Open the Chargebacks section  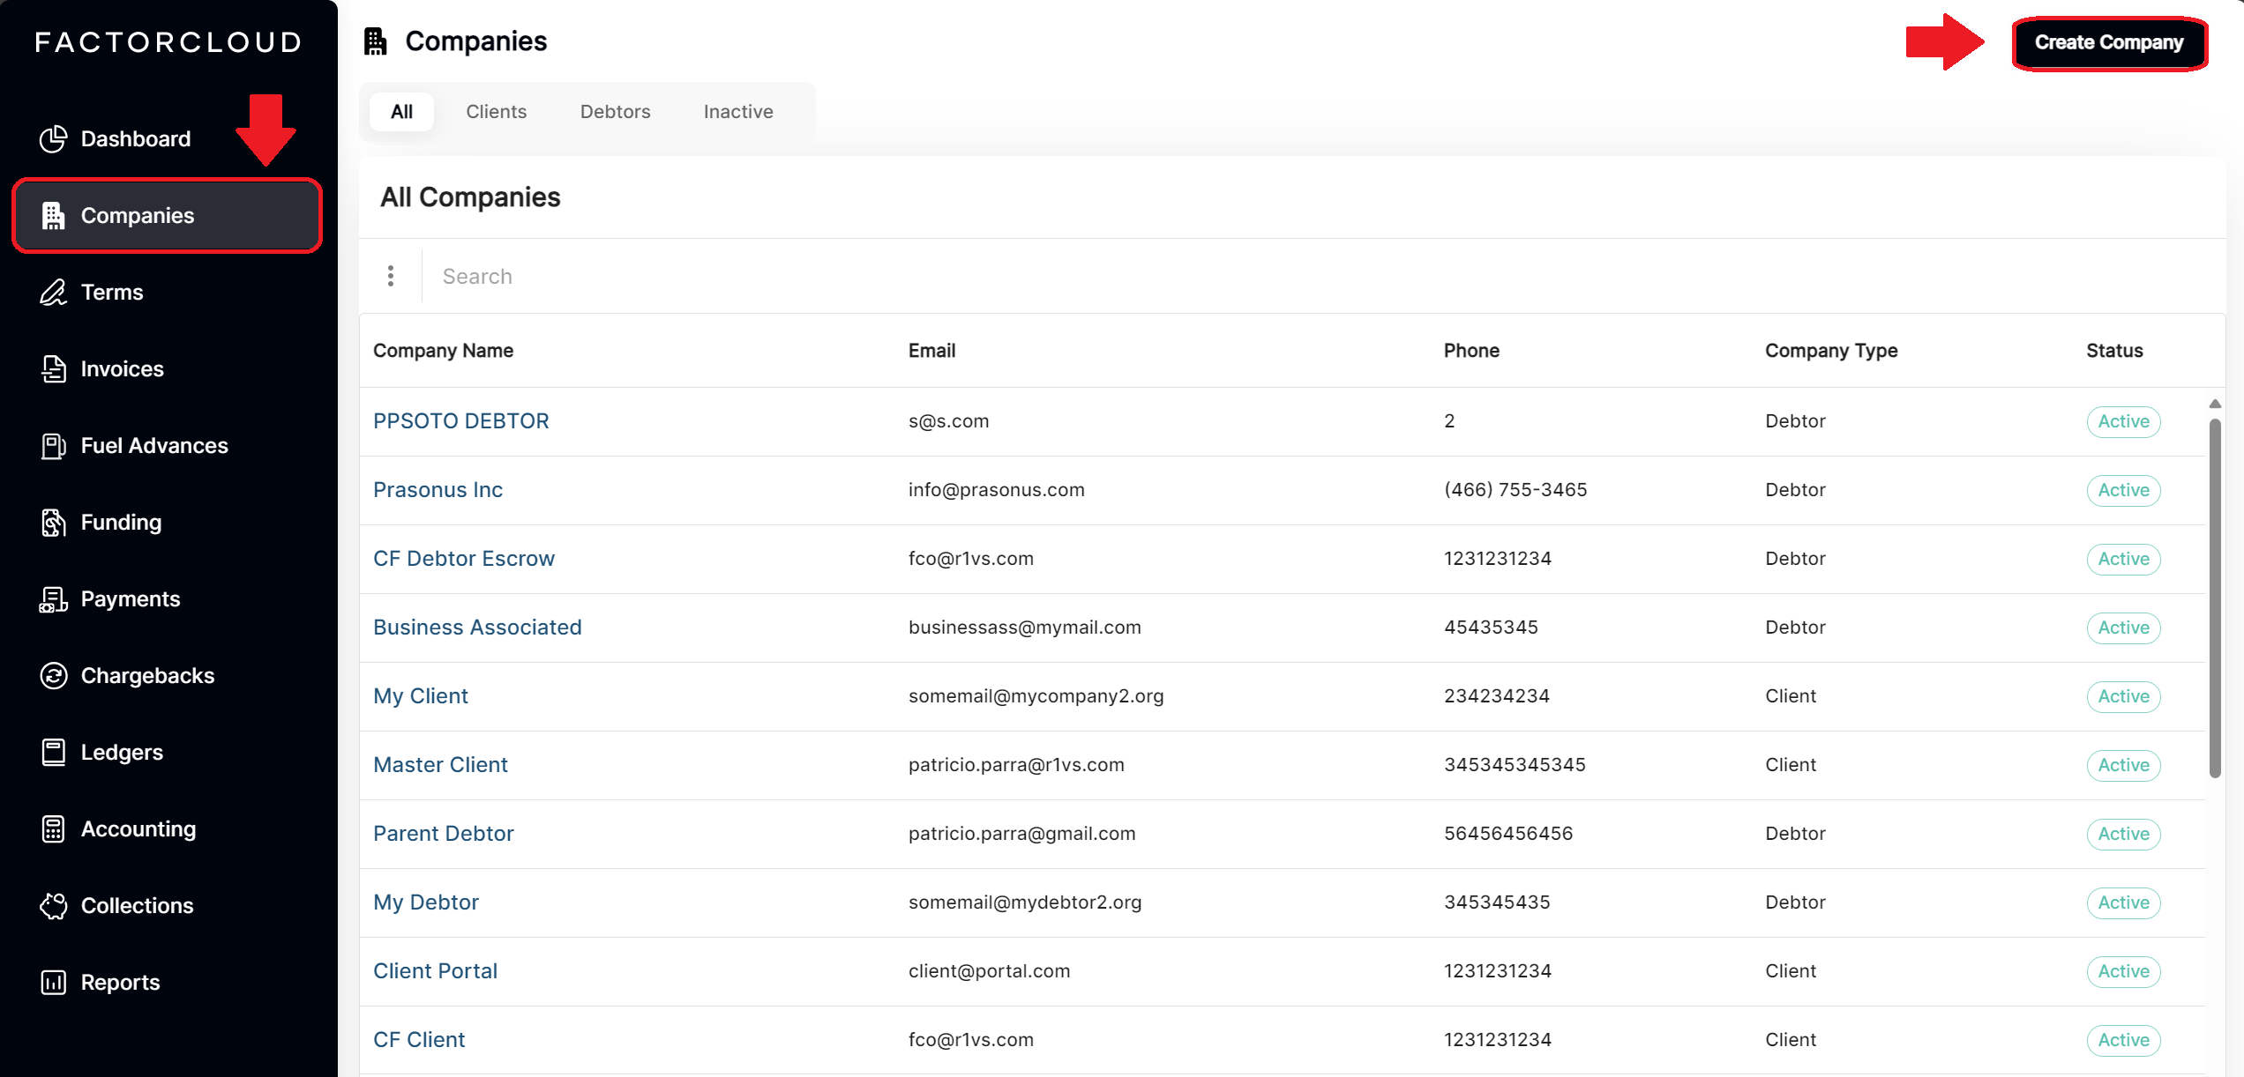(x=147, y=675)
